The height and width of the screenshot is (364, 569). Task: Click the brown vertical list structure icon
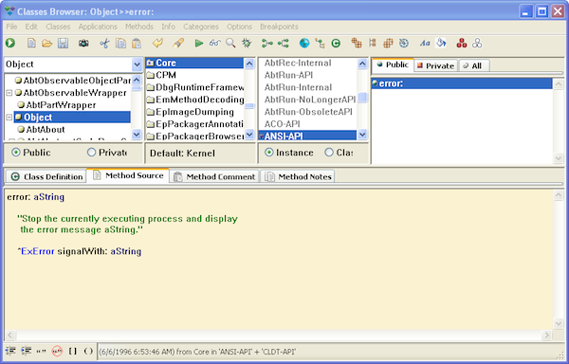click(373, 44)
